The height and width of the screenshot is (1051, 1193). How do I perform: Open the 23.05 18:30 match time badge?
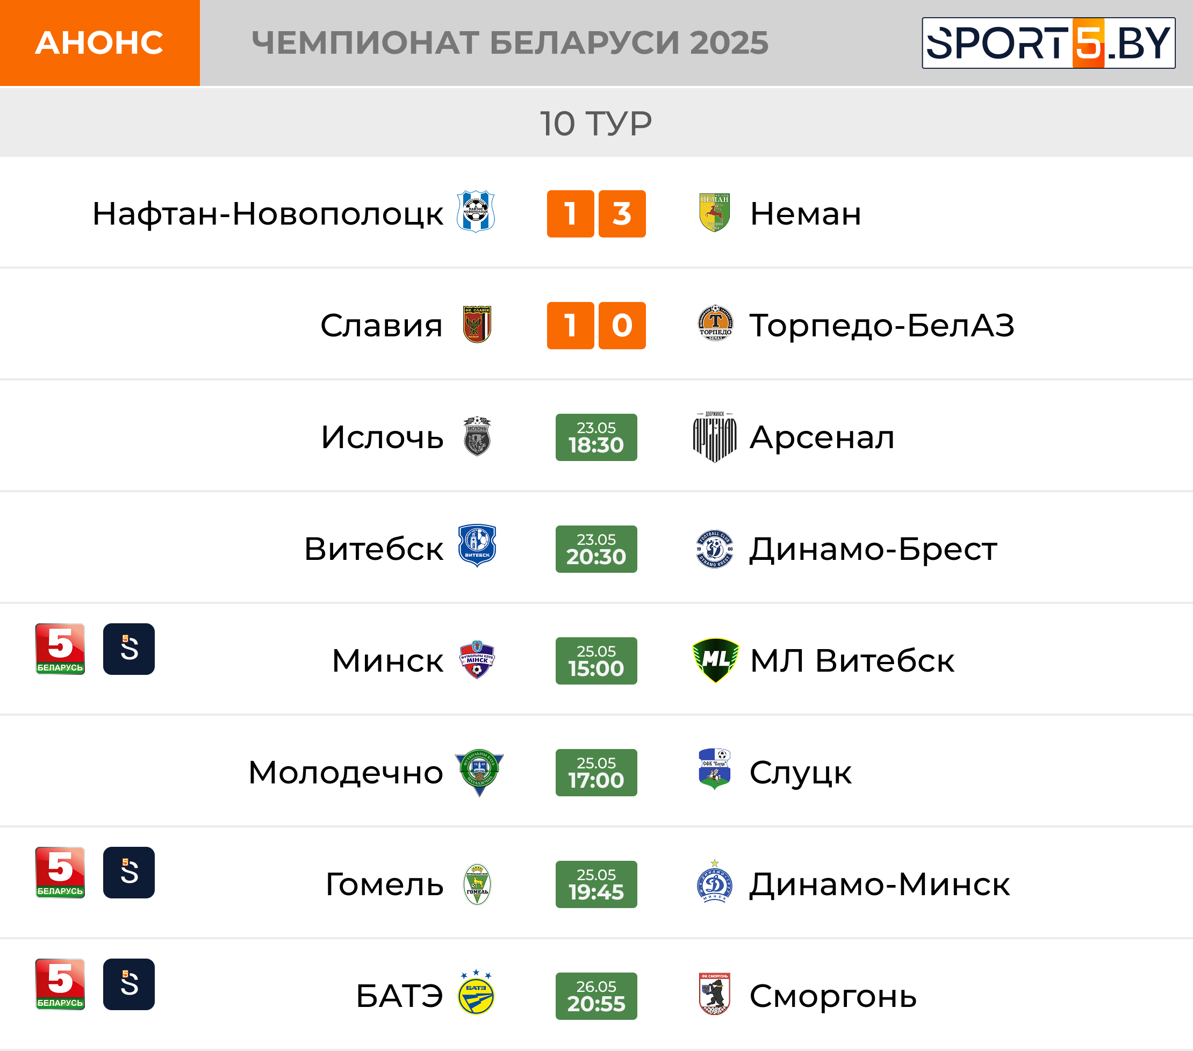[x=596, y=437]
